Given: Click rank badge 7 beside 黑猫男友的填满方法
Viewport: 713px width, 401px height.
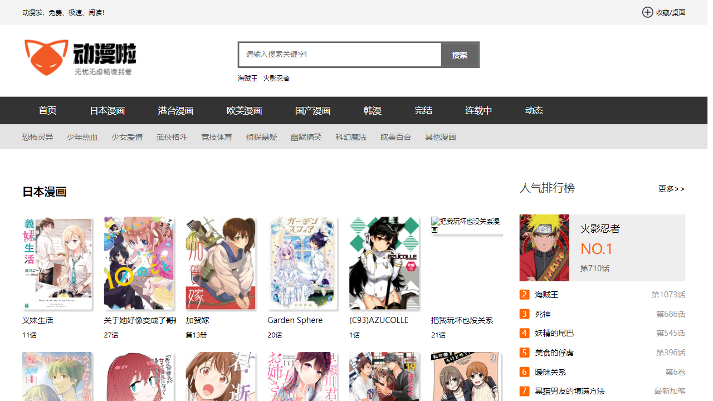Looking at the screenshot, I should coord(524,391).
